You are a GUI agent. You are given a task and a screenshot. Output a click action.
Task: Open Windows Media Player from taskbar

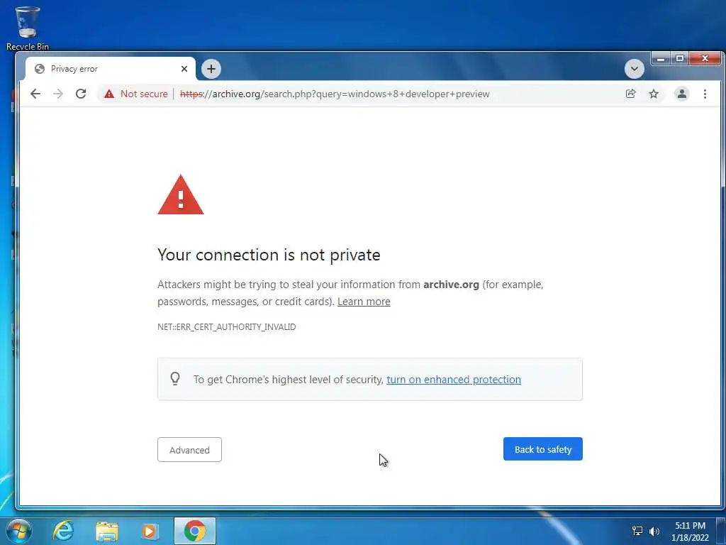[150, 531]
